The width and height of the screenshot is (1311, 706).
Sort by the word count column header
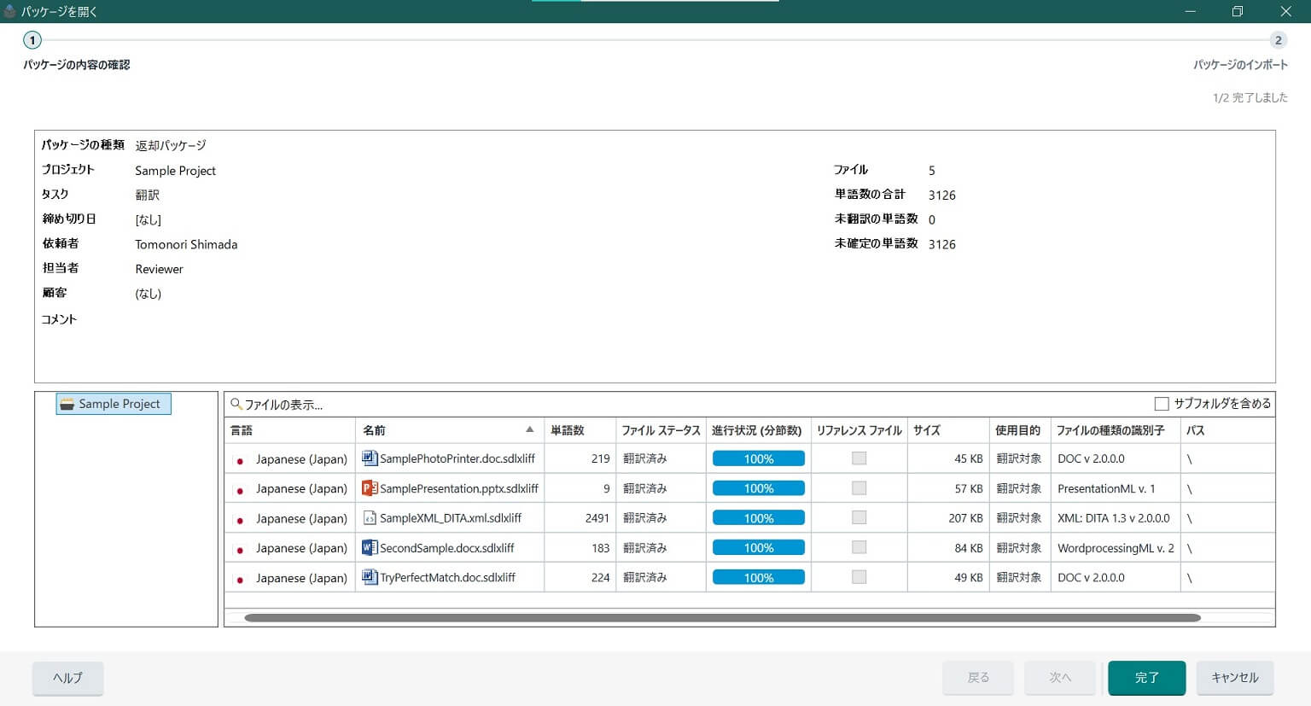coord(568,430)
